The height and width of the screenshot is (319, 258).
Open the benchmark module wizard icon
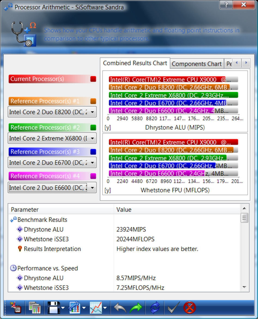[16, 307]
